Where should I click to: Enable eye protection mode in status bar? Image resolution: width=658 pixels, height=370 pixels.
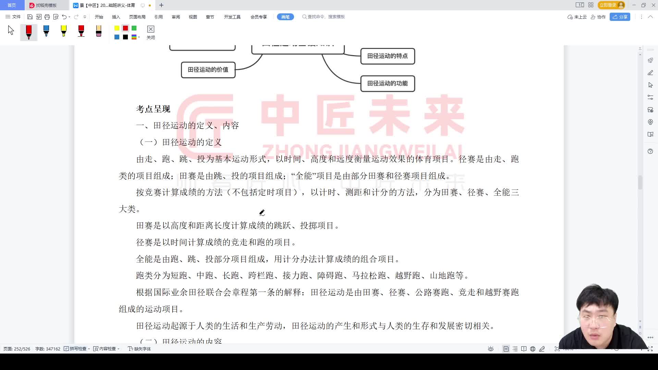491,349
